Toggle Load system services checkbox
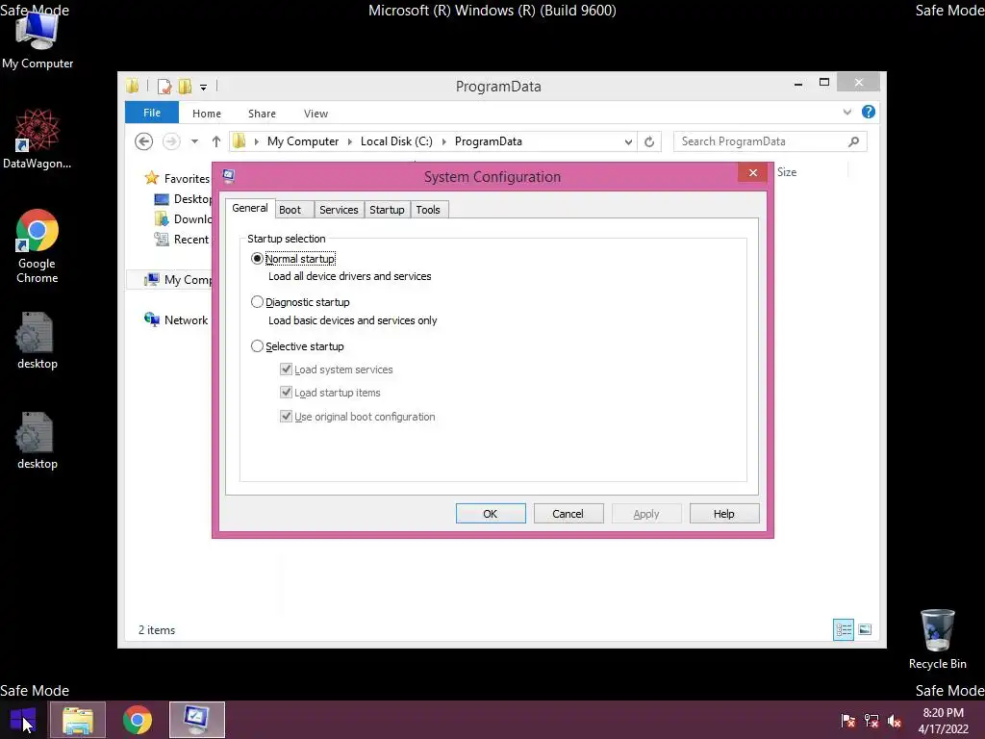The height and width of the screenshot is (739, 985). 286,369
